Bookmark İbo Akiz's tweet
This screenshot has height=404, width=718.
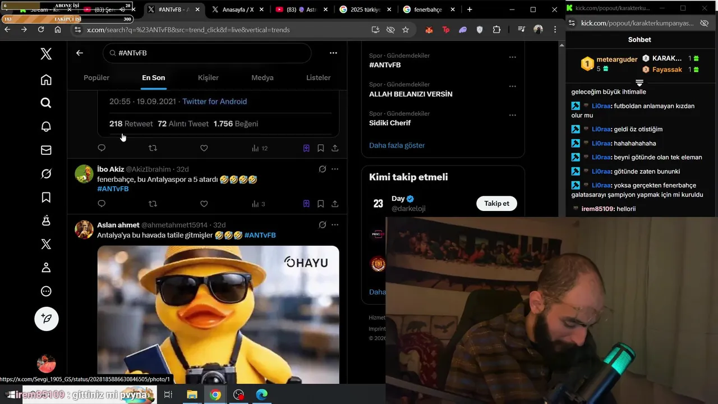click(320, 204)
